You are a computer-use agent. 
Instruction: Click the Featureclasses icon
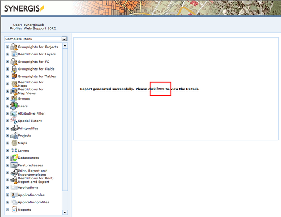coord(14,165)
